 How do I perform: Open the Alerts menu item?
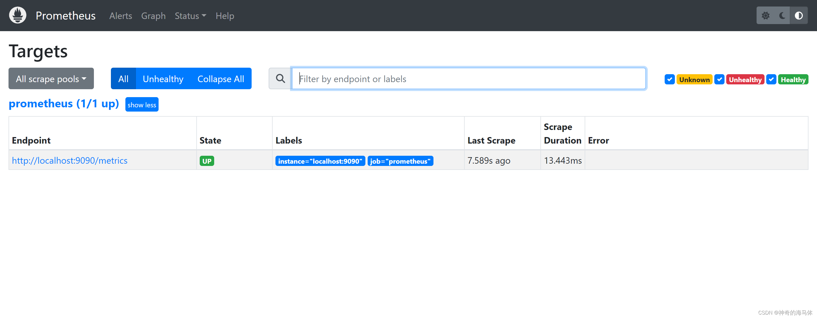pyautogui.click(x=120, y=16)
